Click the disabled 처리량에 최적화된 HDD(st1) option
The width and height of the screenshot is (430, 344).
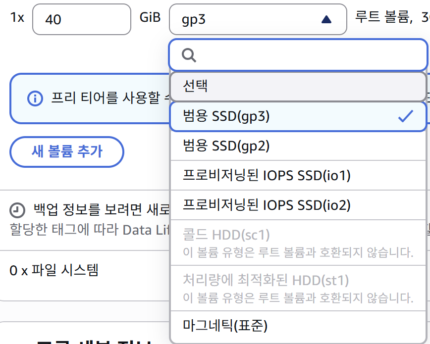[x=298, y=288]
